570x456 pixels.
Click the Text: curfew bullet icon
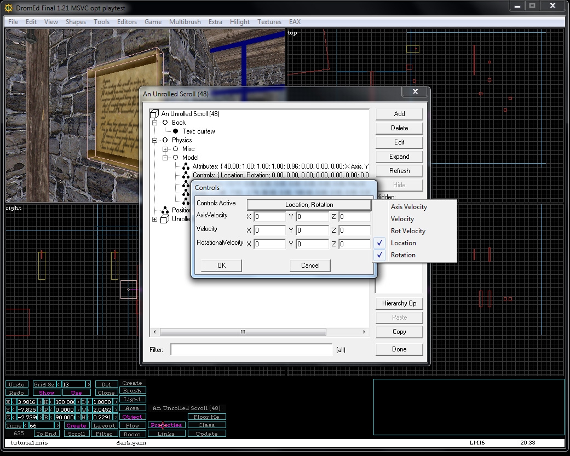tap(175, 131)
